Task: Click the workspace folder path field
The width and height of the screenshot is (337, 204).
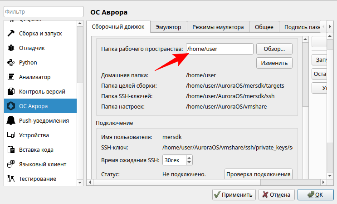Action: click(220, 49)
